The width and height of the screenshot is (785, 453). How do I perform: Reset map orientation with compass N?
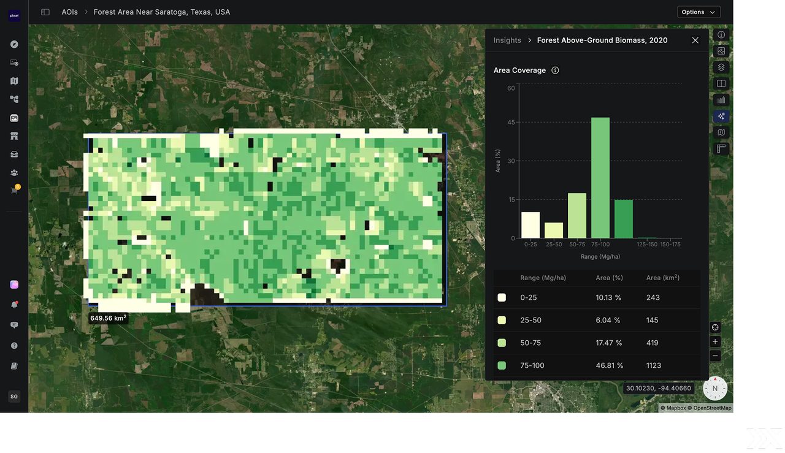[715, 389]
